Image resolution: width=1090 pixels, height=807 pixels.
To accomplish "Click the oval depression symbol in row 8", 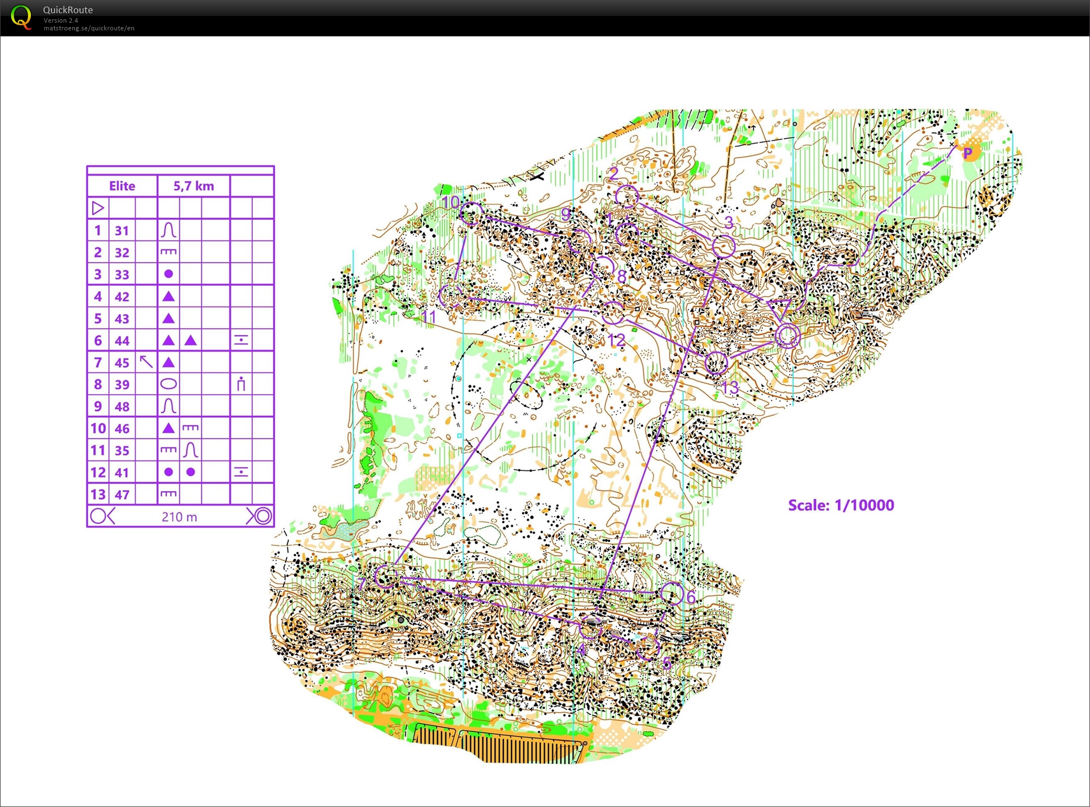I will coord(168,384).
